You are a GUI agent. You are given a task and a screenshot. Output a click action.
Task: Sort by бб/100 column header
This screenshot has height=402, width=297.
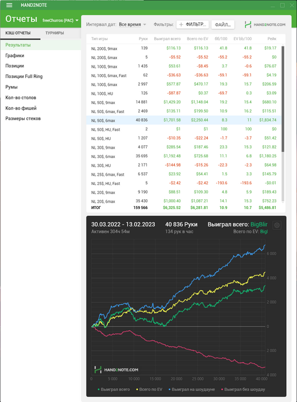point(221,38)
